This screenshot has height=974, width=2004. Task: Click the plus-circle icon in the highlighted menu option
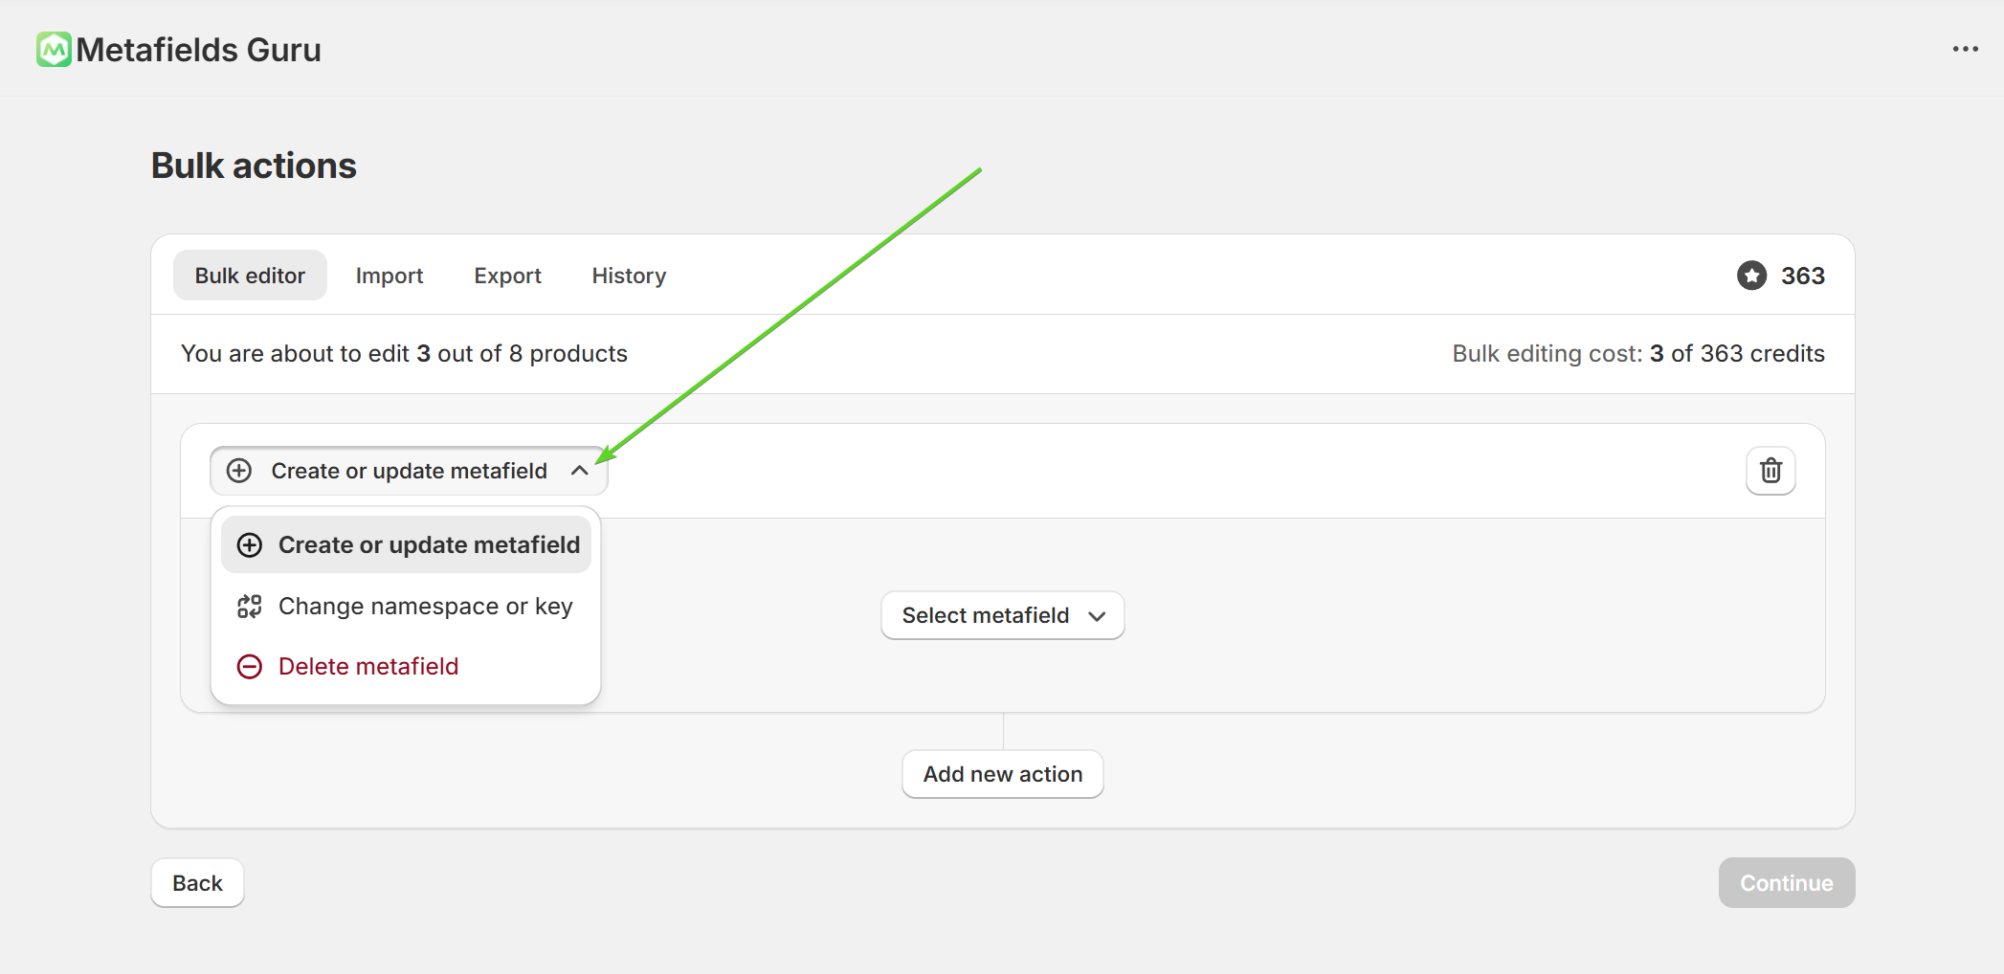pos(250,545)
